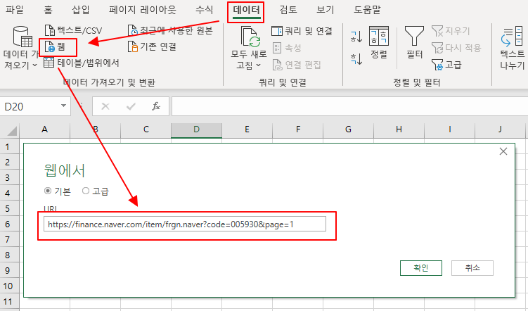This screenshot has width=528, height=311.
Task: Open the 검토 ribbon tab
Action: [x=288, y=10]
